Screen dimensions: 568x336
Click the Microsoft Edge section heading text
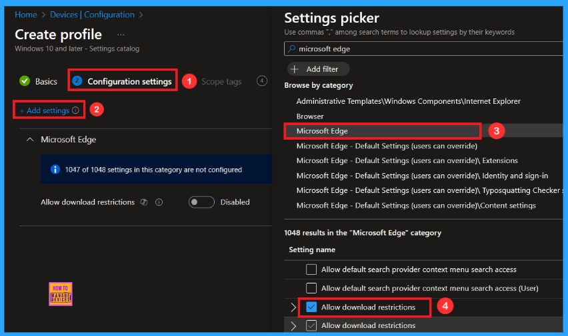pyautogui.click(x=69, y=140)
